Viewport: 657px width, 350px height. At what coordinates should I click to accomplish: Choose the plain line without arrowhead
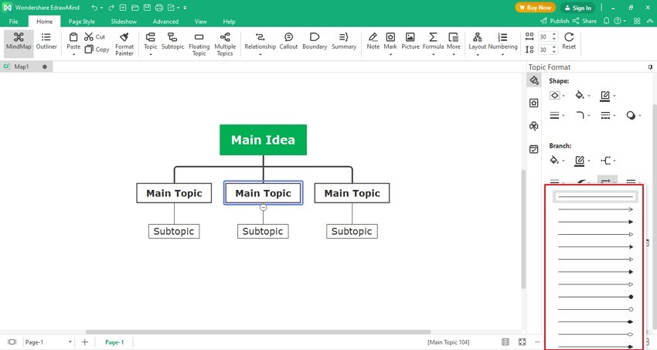click(594, 197)
